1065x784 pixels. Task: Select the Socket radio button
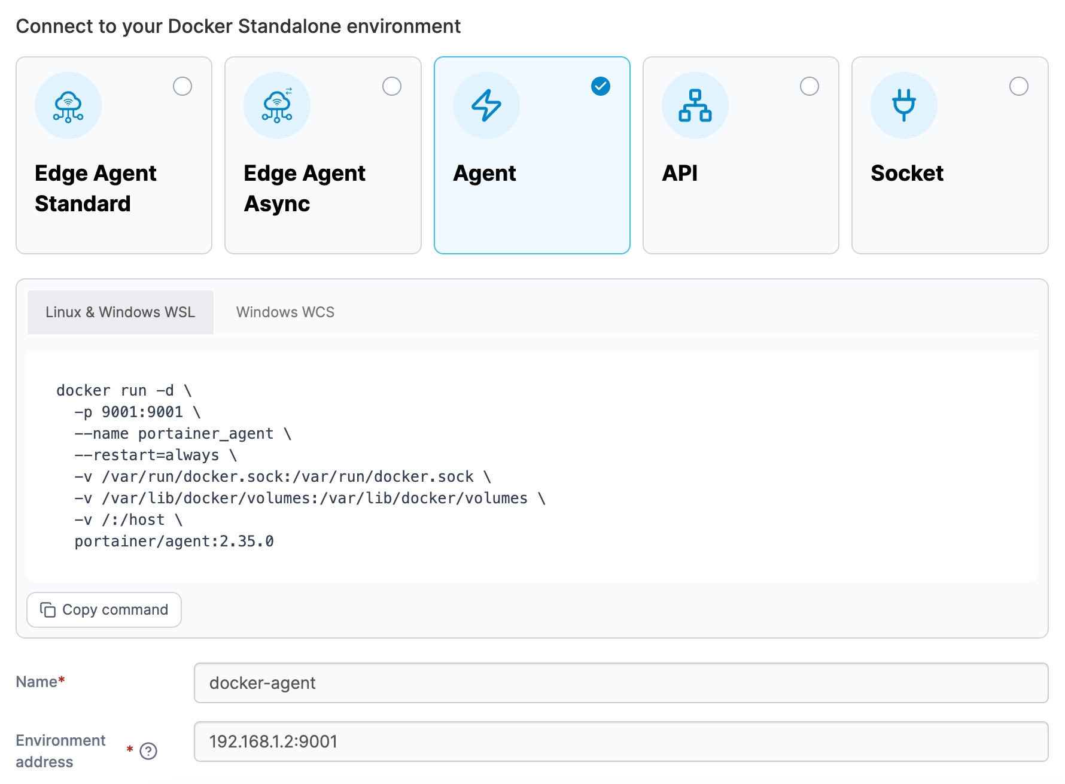point(1018,86)
